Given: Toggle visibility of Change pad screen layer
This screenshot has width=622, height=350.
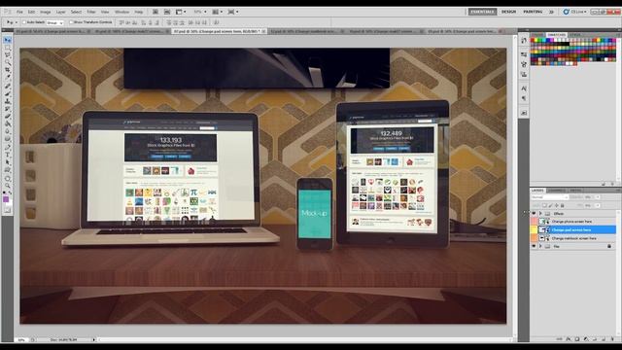Looking at the screenshot, I should pyautogui.click(x=534, y=229).
